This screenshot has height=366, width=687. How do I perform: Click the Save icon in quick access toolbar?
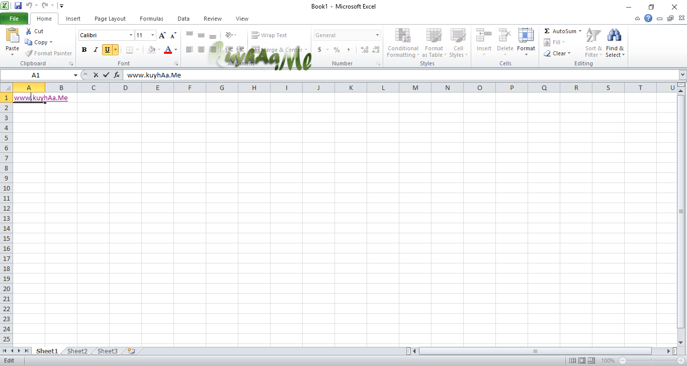click(x=18, y=6)
